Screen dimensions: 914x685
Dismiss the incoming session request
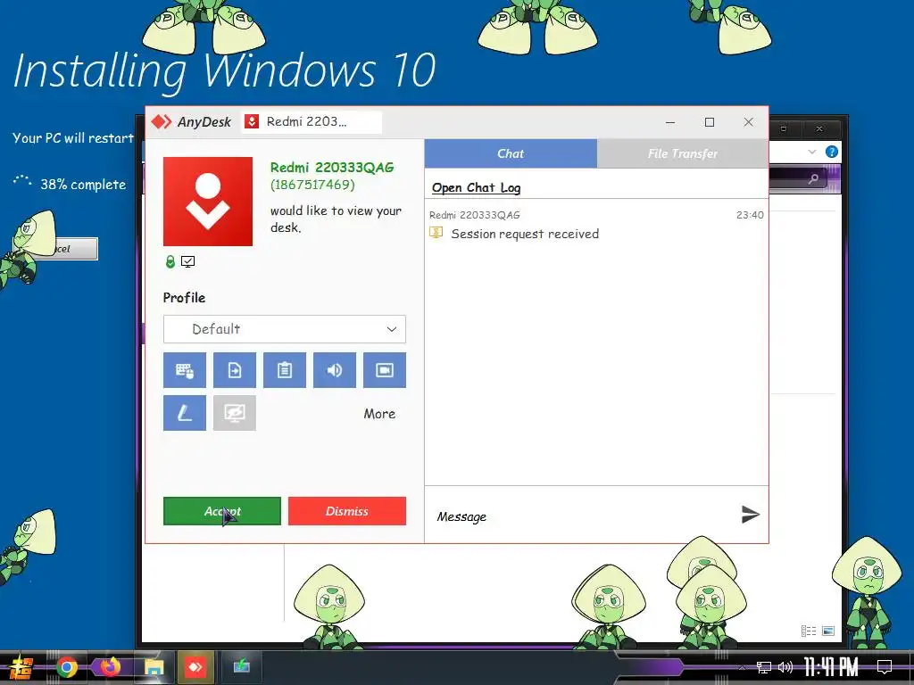click(347, 511)
